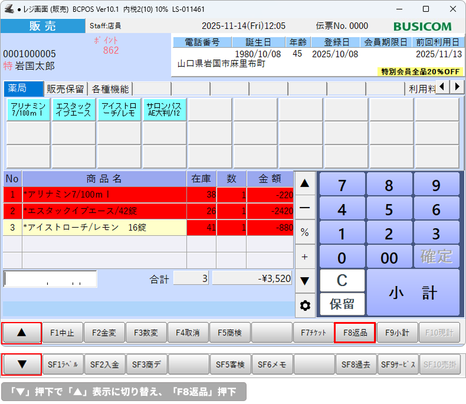
Task: Switch function keys with ▼ button
Action: (22, 364)
